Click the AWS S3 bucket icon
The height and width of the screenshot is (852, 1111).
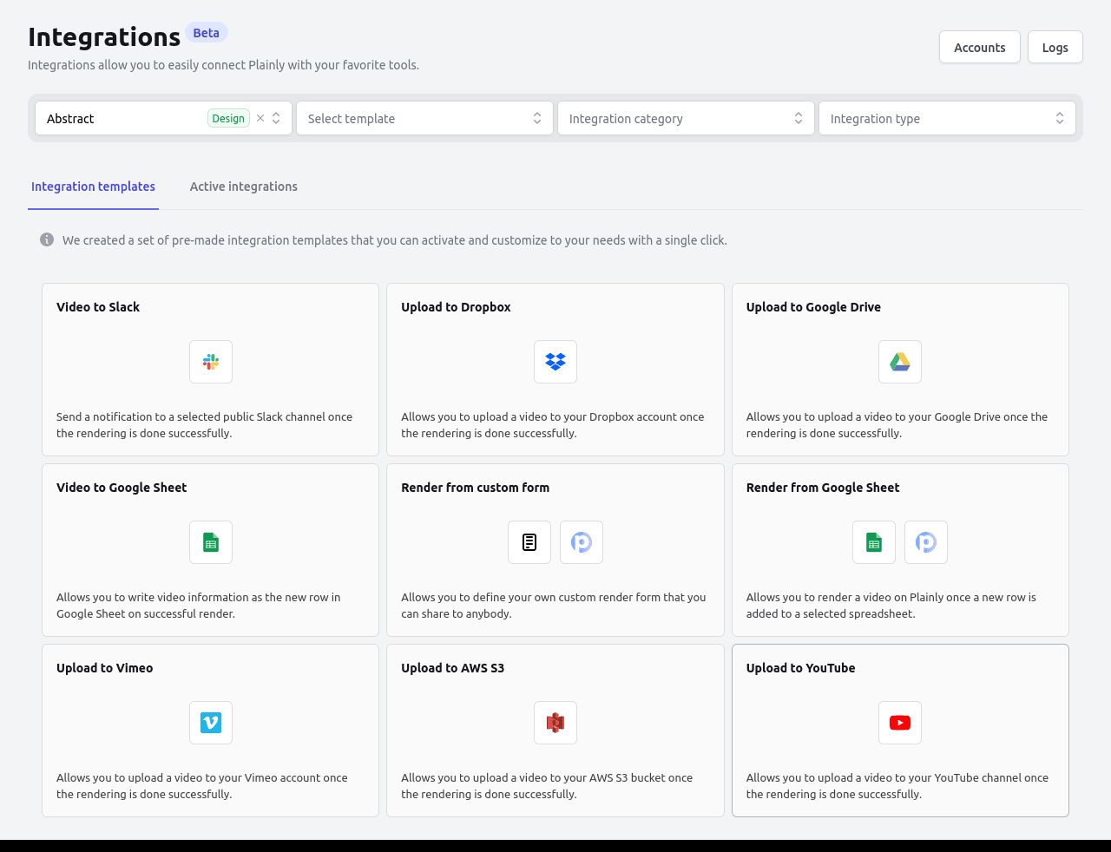tap(555, 723)
